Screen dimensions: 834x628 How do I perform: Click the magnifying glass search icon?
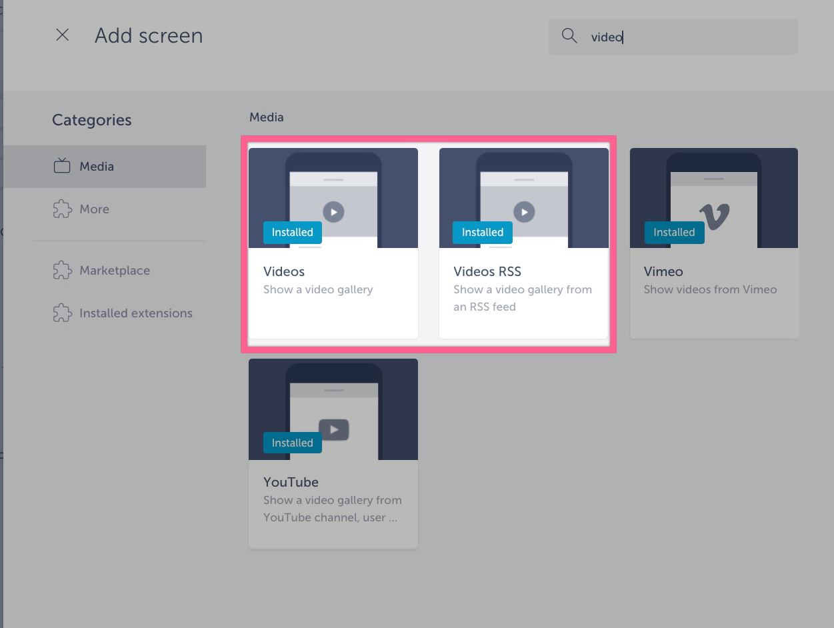click(x=569, y=37)
